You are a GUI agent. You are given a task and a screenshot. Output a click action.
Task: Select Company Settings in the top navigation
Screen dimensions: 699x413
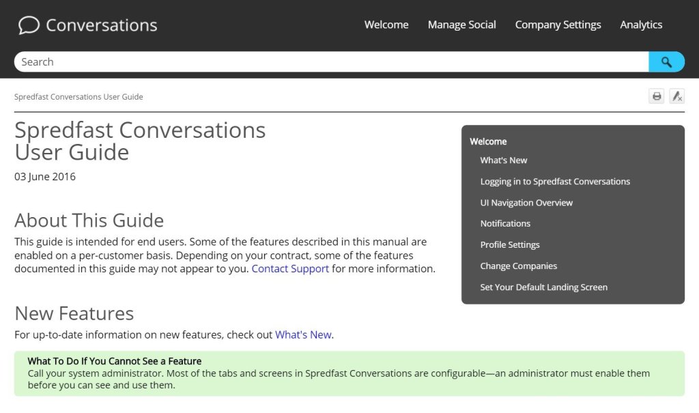pos(558,25)
